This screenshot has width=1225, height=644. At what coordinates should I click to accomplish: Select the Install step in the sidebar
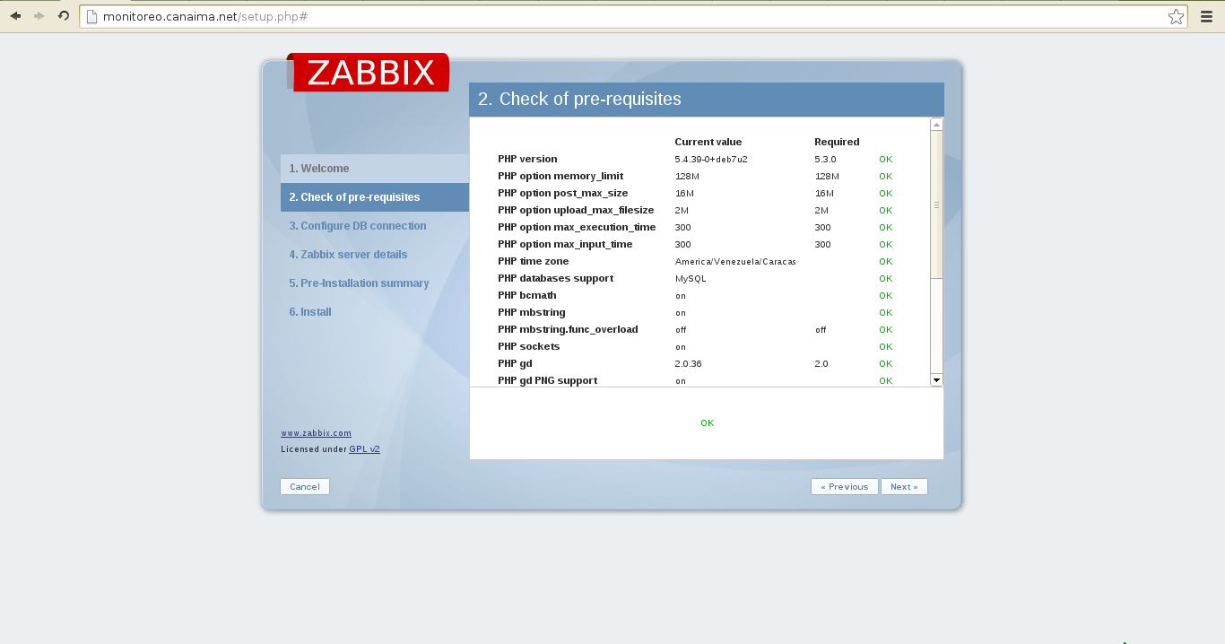click(310, 311)
